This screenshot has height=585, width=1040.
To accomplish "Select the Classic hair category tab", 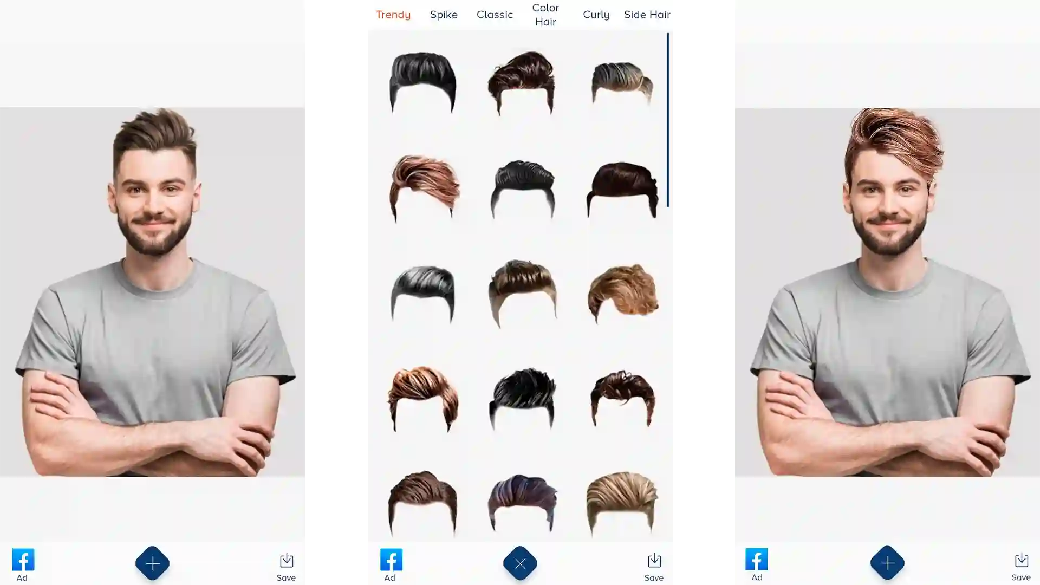I will [493, 14].
